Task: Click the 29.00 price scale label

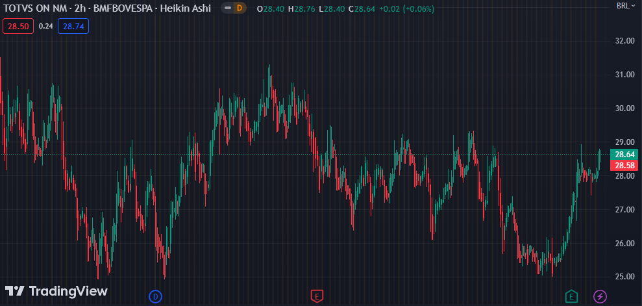Action: [x=624, y=142]
